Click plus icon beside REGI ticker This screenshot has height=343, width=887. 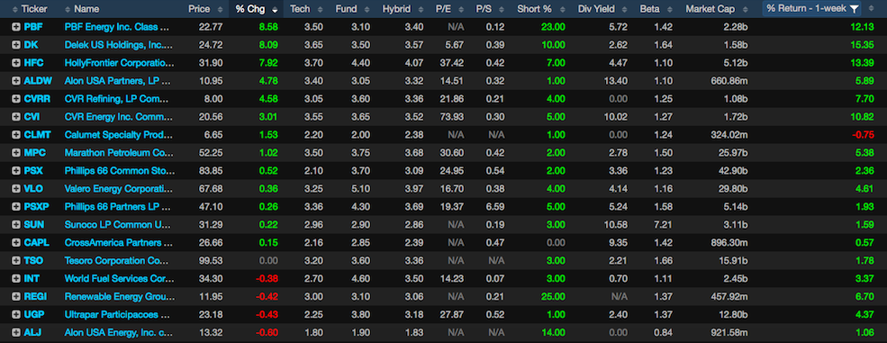tap(16, 296)
